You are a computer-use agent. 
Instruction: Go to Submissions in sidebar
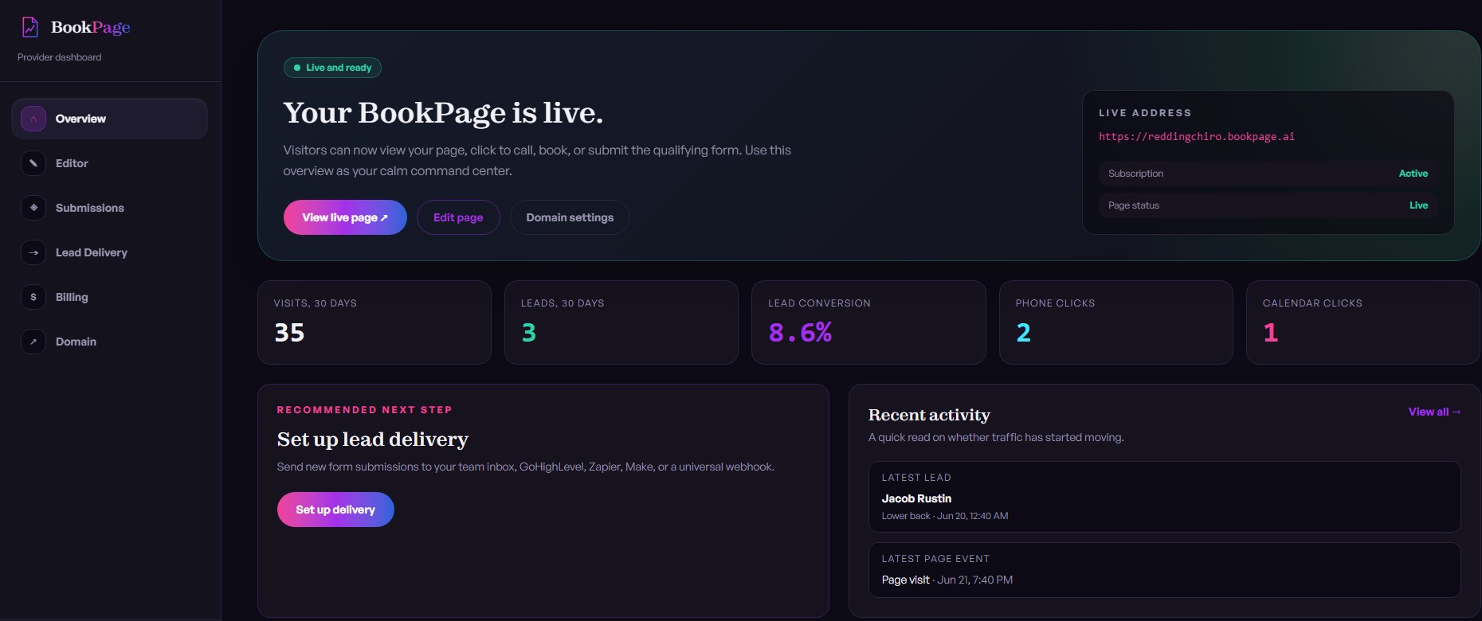coord(109,208)
